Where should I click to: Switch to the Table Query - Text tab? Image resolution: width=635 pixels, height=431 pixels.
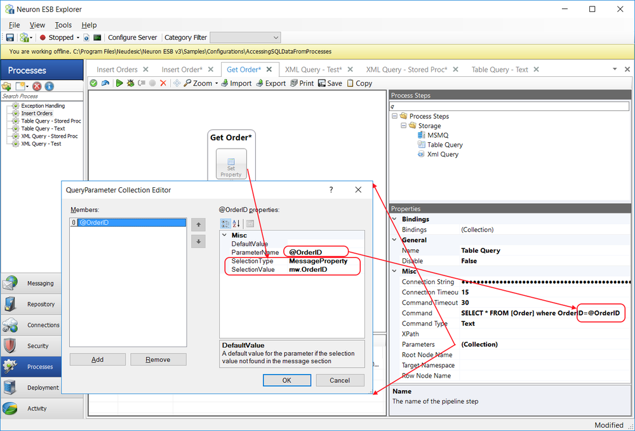click(500, 70)
